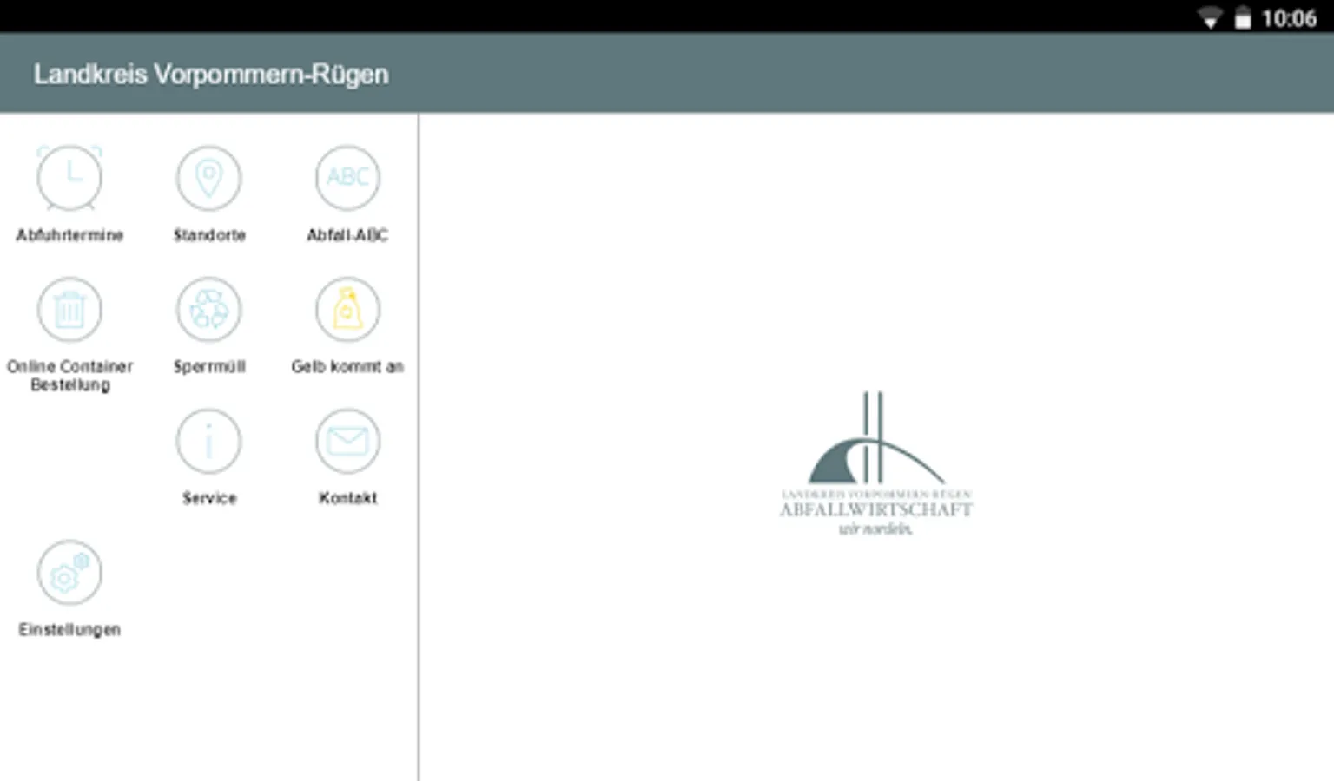Open the Abfuhrtermine alarm clock icon

coord(69,178)
